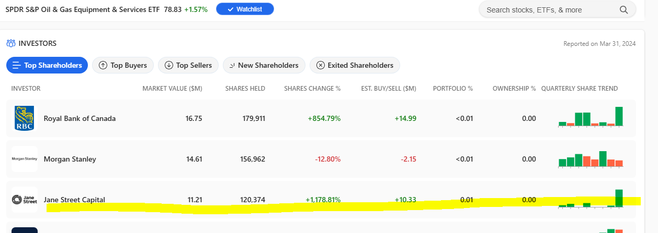
Task: Sort by Market Value ($M) column
Action: tap(172, 89)
